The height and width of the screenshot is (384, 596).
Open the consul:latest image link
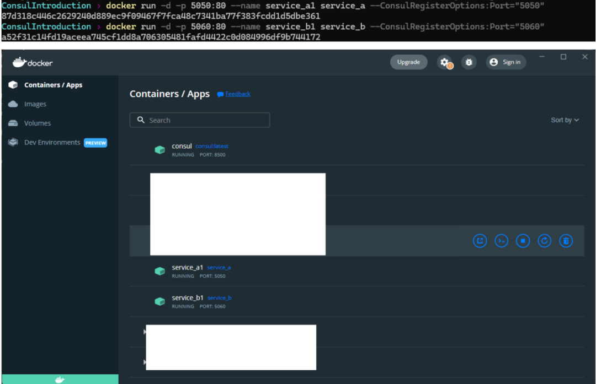[x=212, y=146]
